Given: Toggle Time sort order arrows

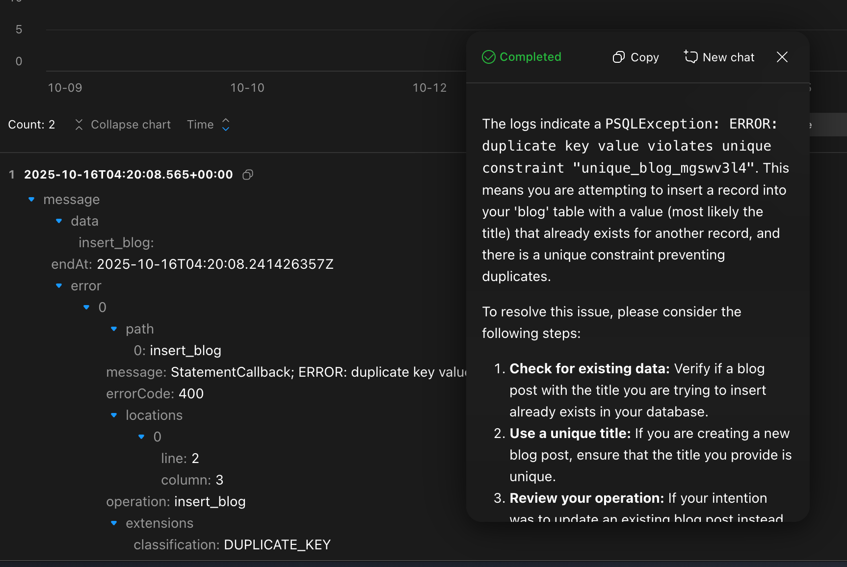Looking at the screenshot, I should 226,125.
